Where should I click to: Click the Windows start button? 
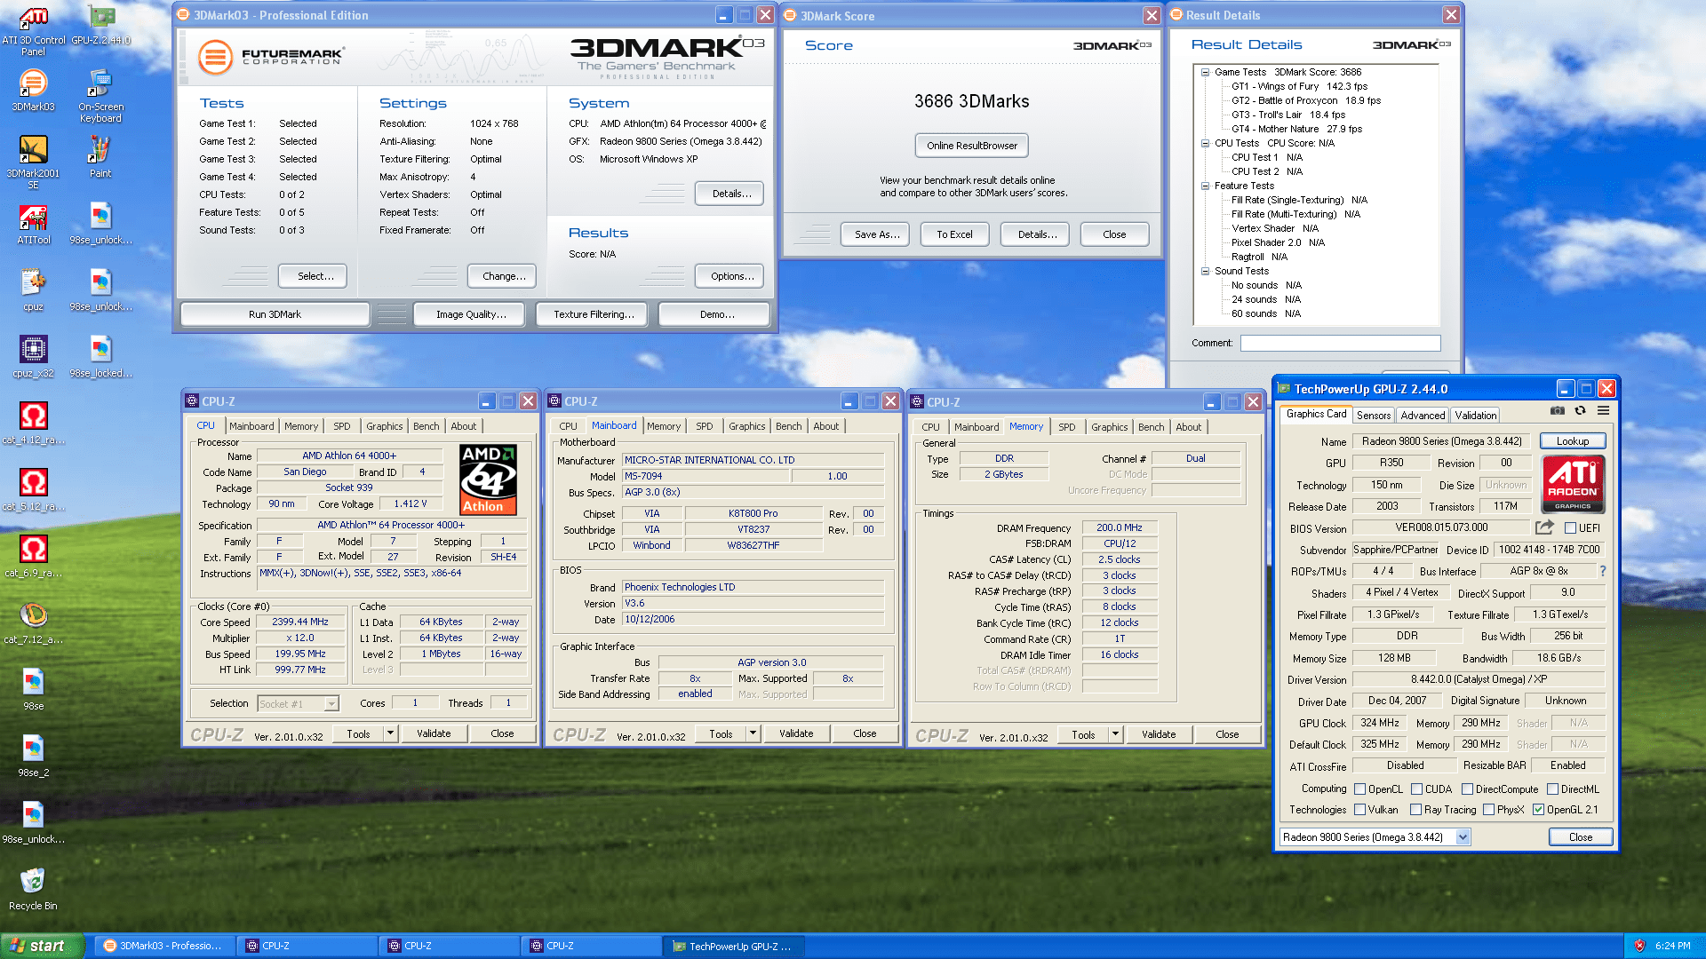[x=43, y=946]
